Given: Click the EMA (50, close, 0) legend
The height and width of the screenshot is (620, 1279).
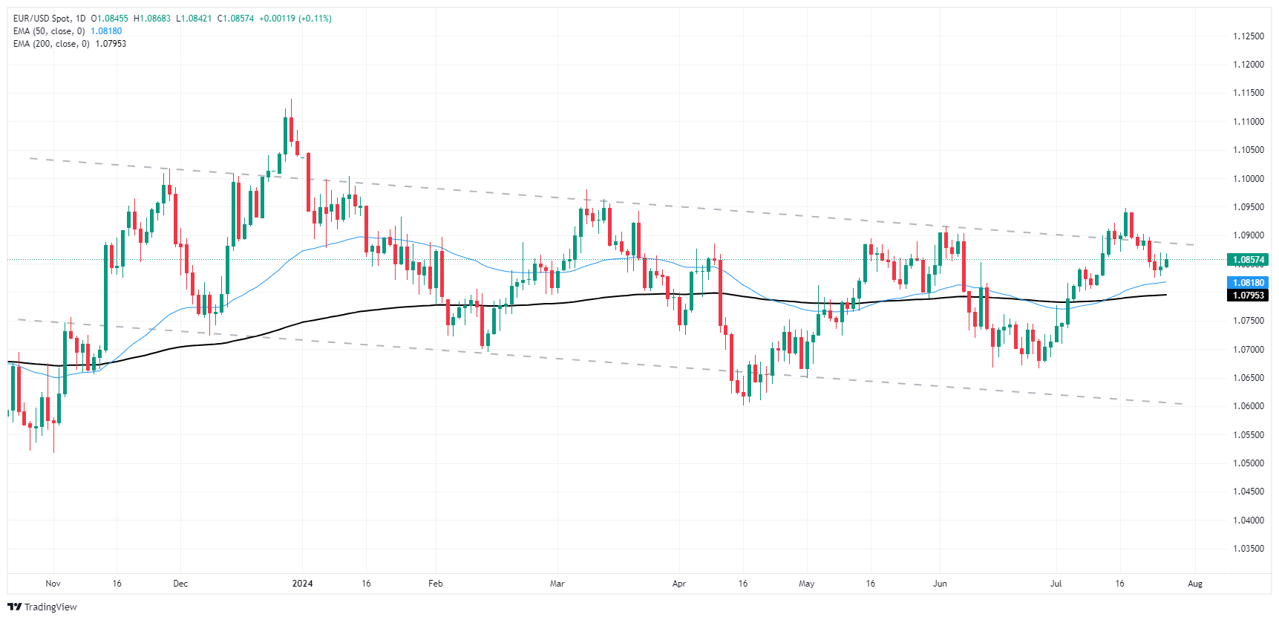Looking at the screenshot, I should [49, 31].
